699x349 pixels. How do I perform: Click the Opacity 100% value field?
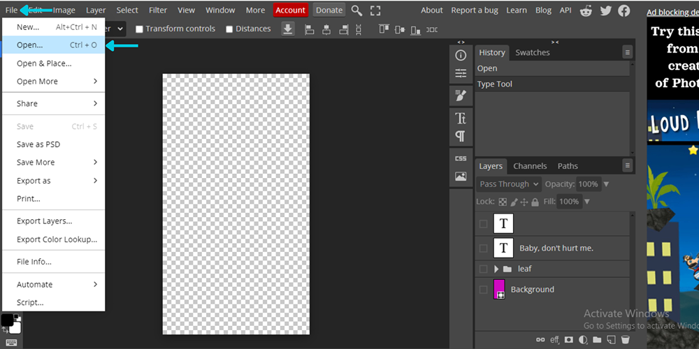pyautogui.click(x=588, y=184)
